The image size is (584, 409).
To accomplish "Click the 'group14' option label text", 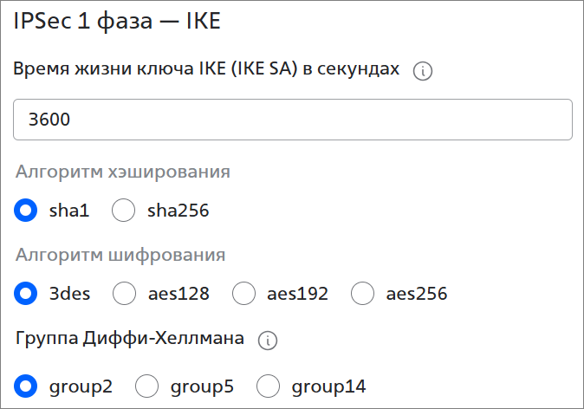I will click(329, 386).
